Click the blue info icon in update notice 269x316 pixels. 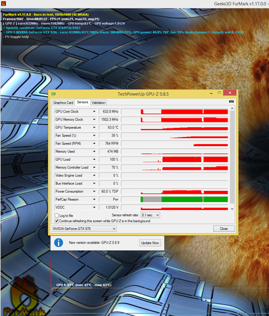click(59, 243)
